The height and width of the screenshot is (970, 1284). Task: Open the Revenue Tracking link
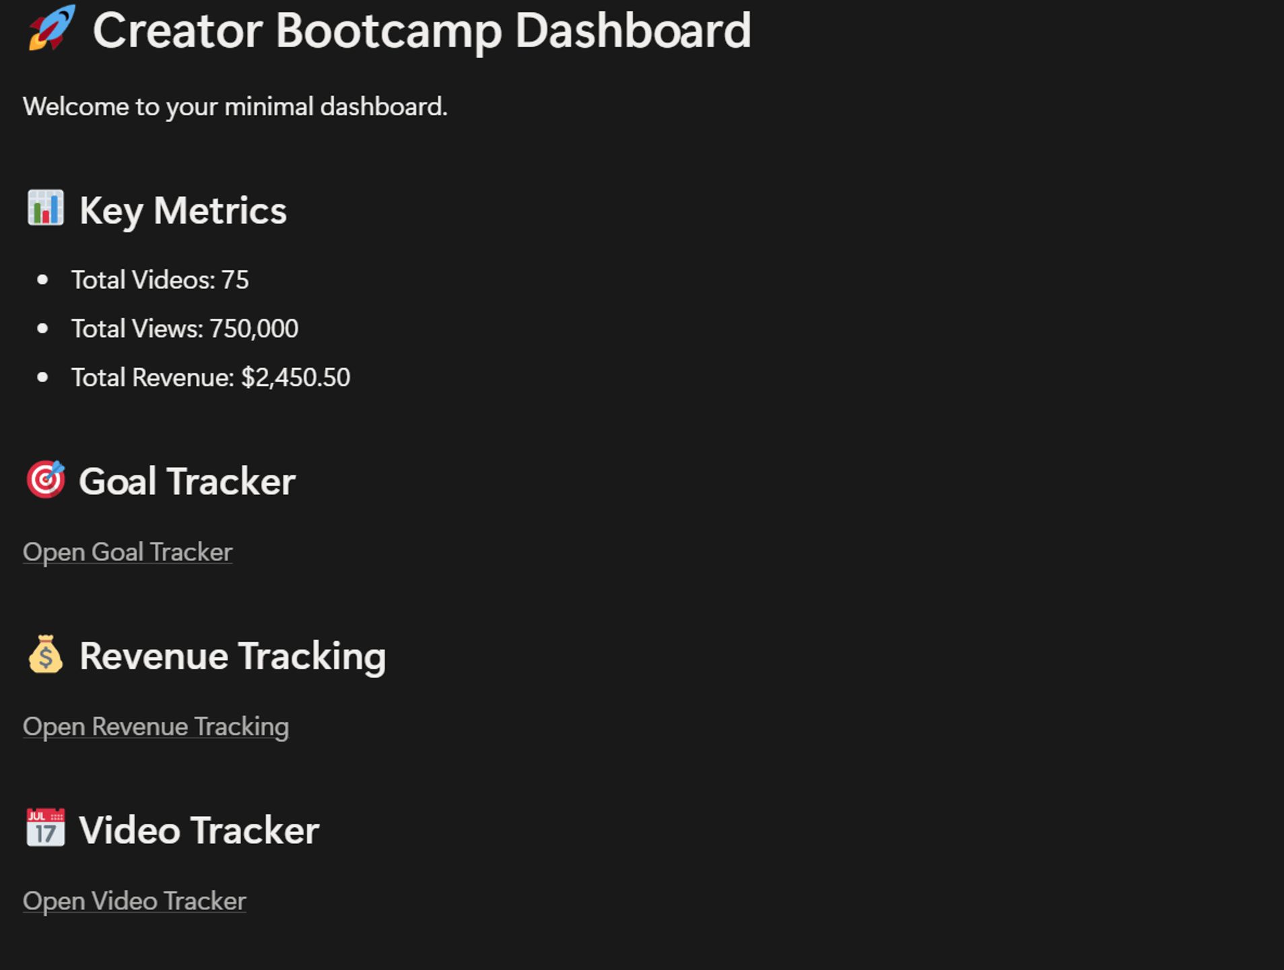[x=156, y=727]
